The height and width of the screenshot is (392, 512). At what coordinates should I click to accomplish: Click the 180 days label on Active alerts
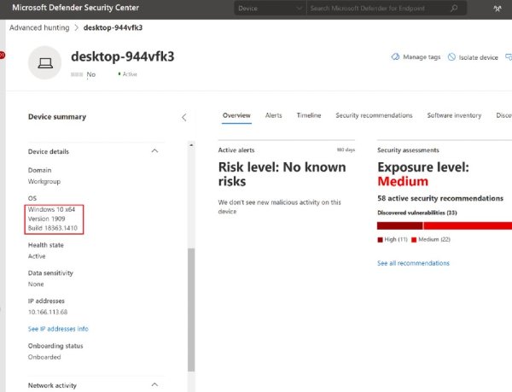[x=346, y=150]
